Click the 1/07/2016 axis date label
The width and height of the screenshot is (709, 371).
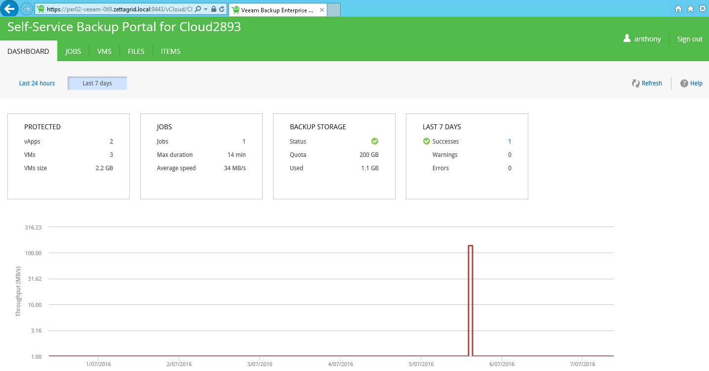click(99, 364)
